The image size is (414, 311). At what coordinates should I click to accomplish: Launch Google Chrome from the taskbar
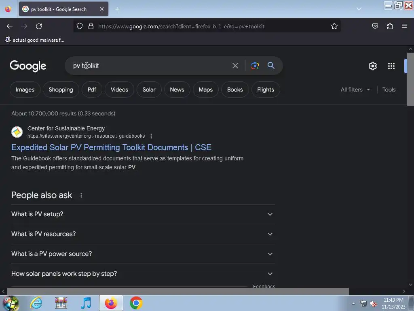point(136,303)
